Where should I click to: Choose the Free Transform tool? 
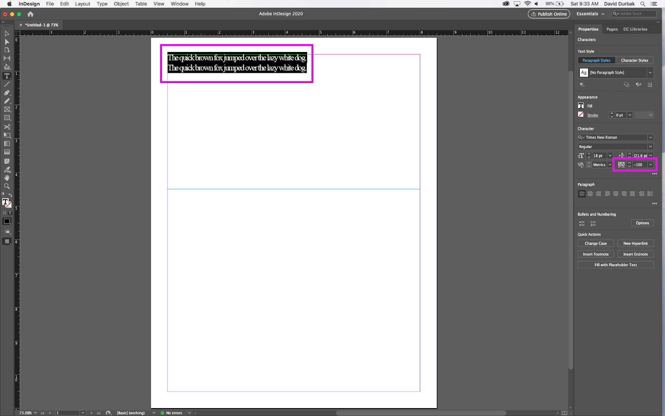pyautogui.click(x=7, y=135)
